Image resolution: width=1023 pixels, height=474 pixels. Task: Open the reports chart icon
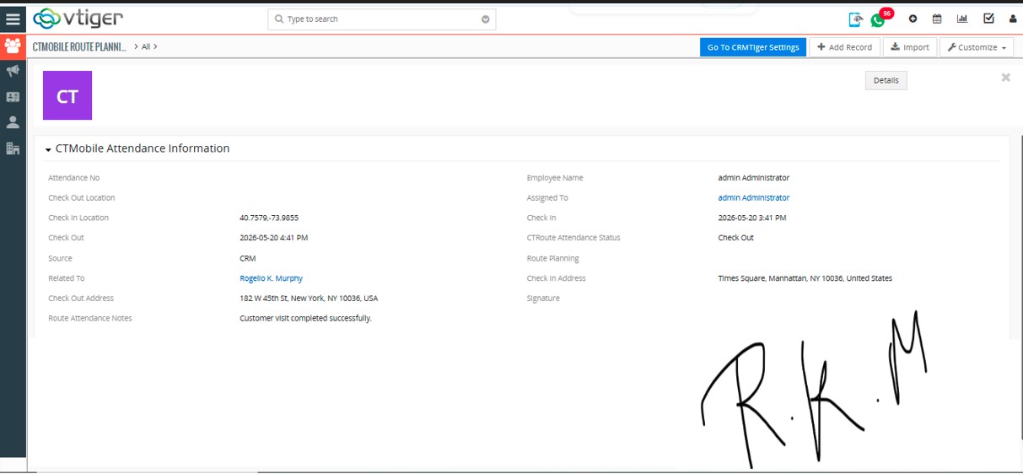(x=962, y=19)
